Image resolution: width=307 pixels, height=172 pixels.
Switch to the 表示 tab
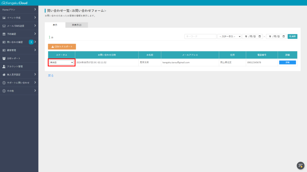(55, 25)
